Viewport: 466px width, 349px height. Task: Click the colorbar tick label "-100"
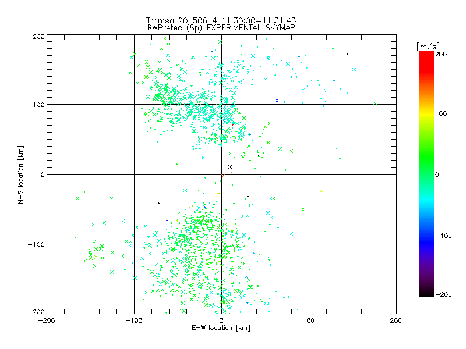(443, 236)
